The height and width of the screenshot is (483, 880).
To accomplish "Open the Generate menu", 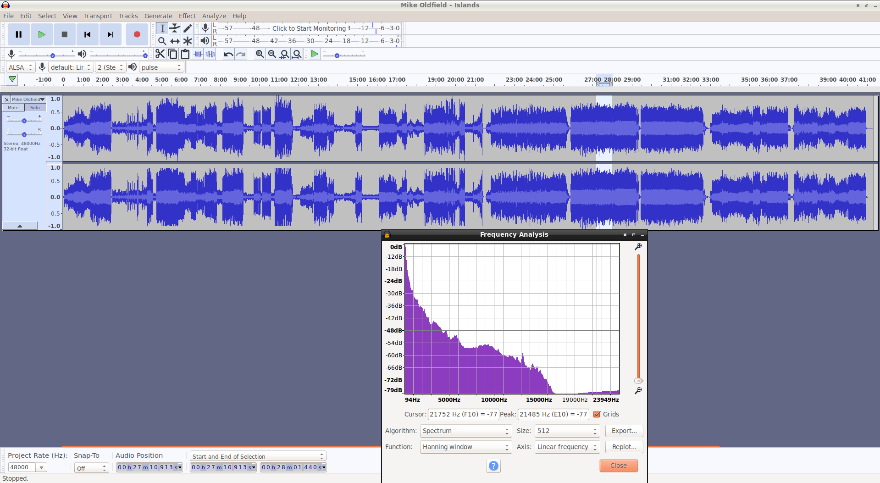I will [158, 16].
